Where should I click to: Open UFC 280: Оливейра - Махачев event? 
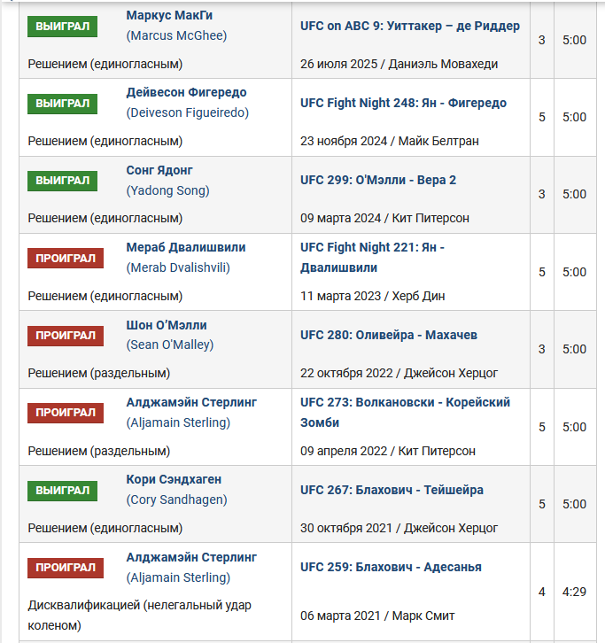point(389,335)
